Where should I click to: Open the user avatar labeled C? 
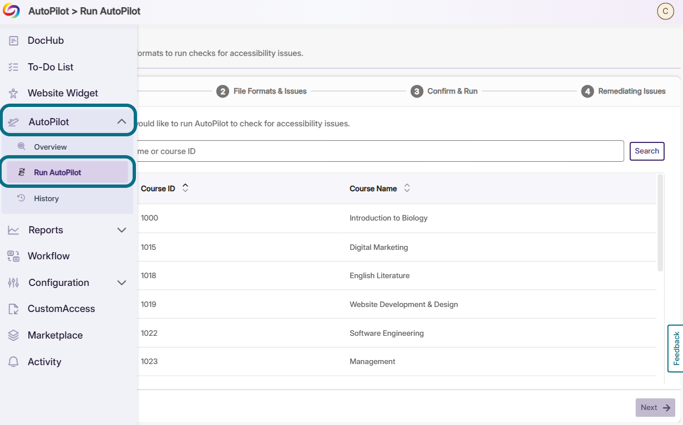click(665, 11)
